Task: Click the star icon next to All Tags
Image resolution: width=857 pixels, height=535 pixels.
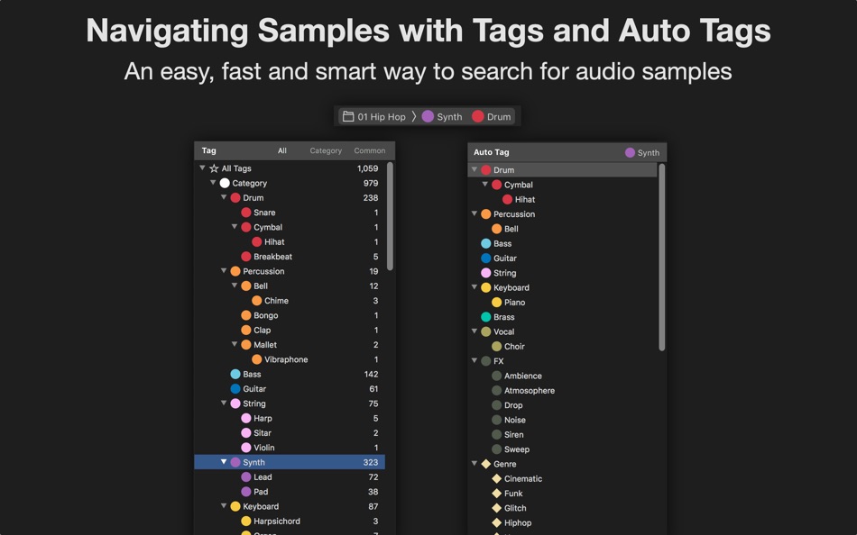Action: point(215,168)
